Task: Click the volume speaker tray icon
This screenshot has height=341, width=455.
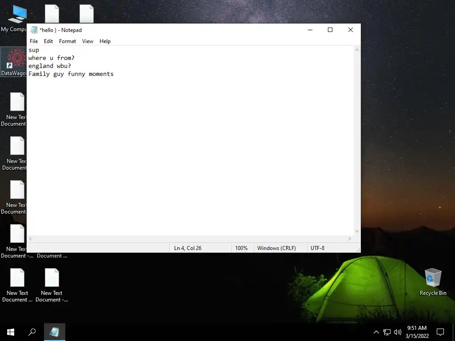Action: (398, 332)
